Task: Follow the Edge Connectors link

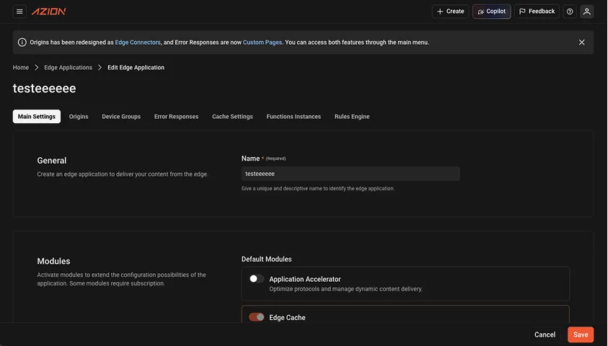Action: (x=138, y=43)
